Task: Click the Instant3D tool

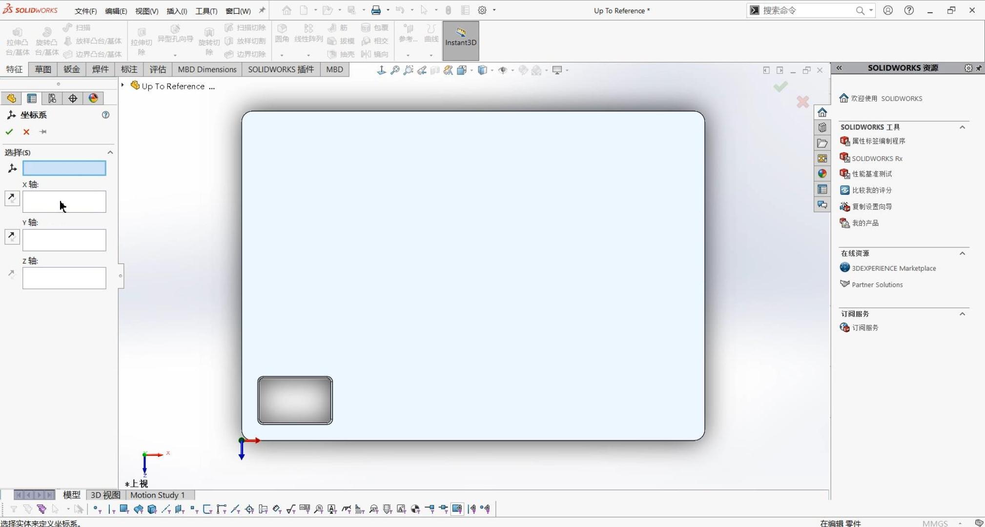Action: click(460, 37)
